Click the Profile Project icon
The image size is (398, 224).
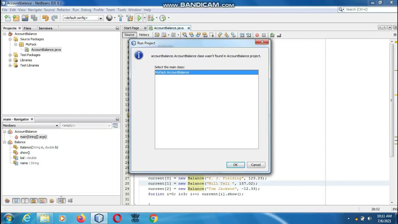click(163, 18)
